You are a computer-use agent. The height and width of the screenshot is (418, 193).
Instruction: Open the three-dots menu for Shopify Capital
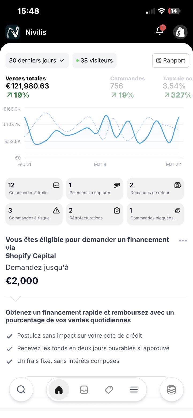pos(183,240)
